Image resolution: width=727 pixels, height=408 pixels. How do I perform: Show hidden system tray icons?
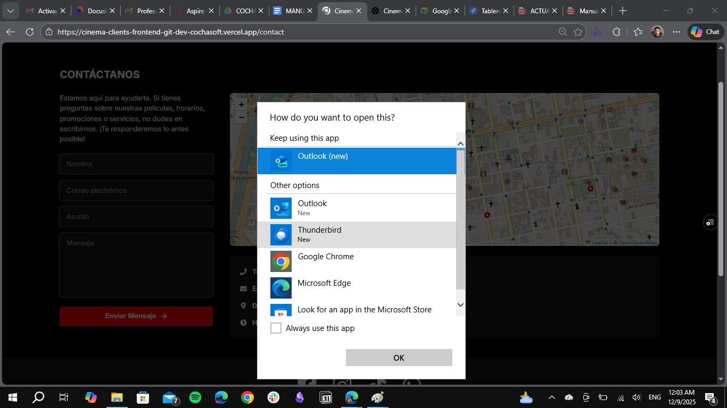pyautogui.click(x=552, y=397)
